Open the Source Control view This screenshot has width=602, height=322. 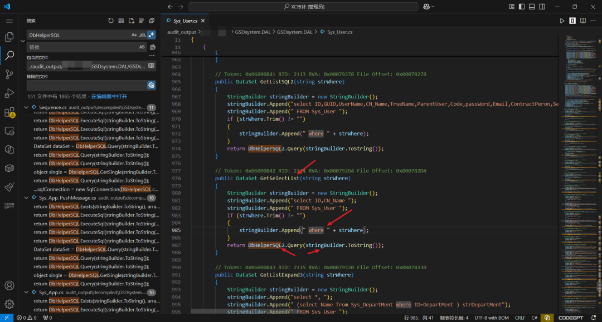(9, 75)
